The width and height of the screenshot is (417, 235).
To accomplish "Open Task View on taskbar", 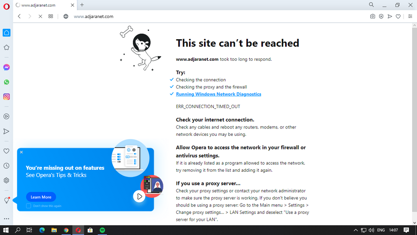I will point(29,230).
